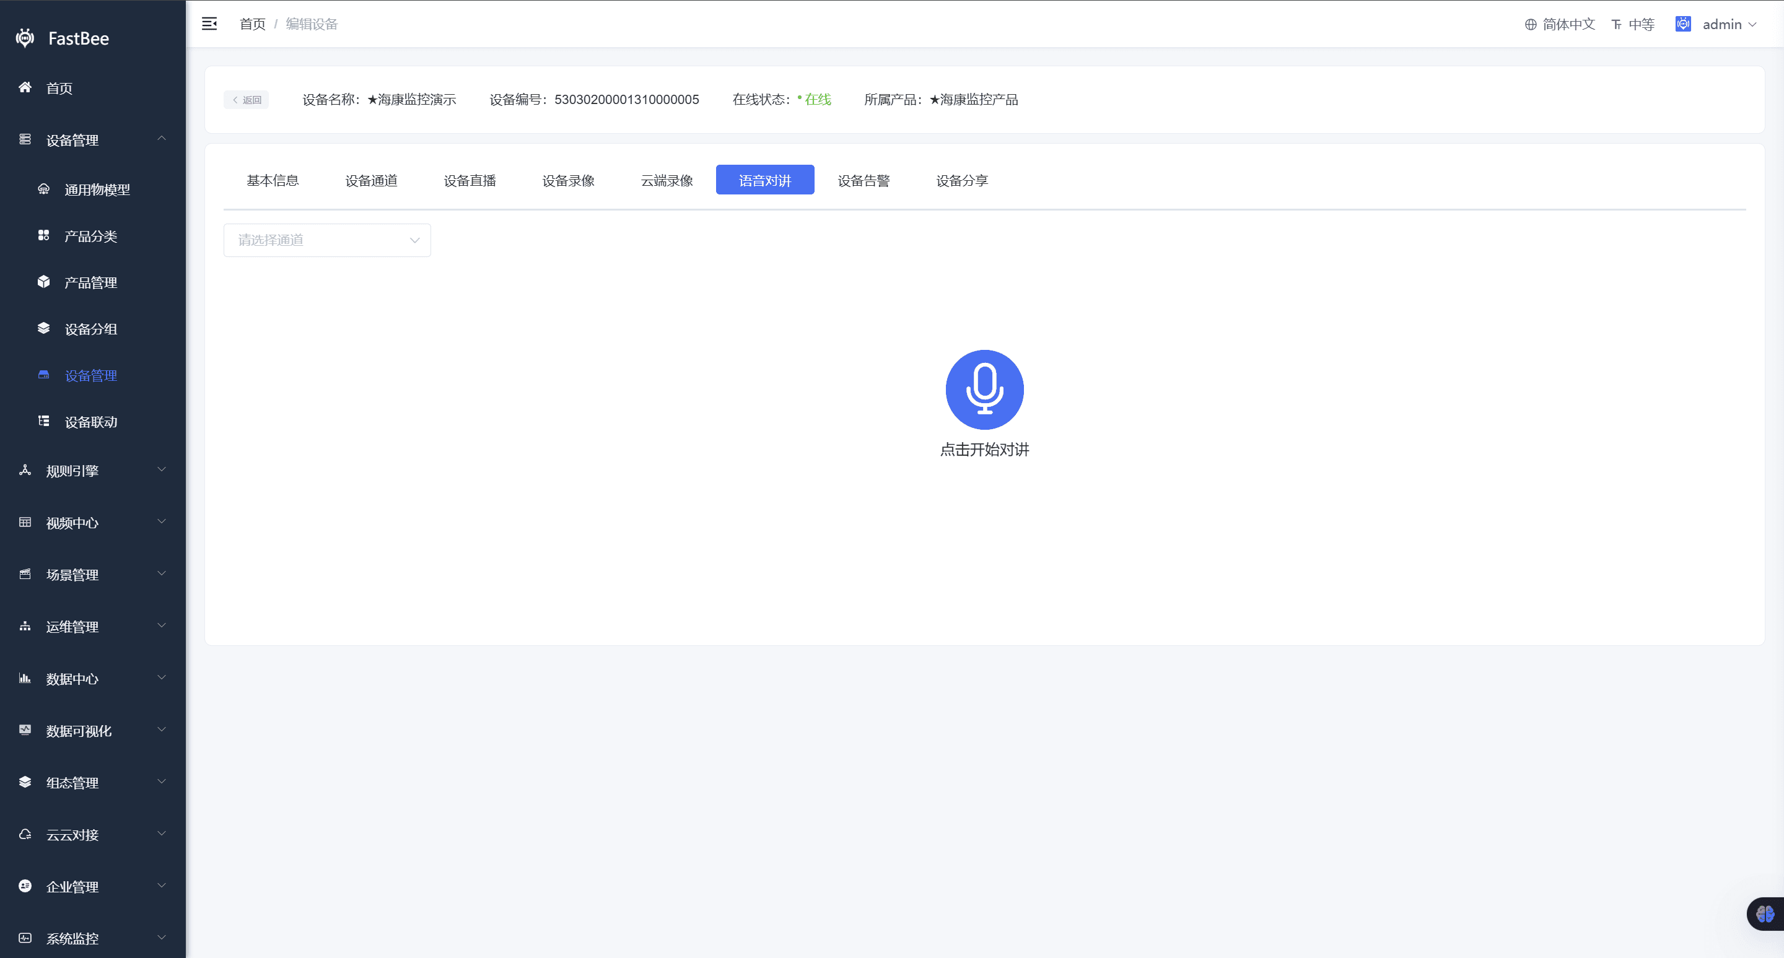Open 设备联动 sidebar item

[x=93, y=422]
